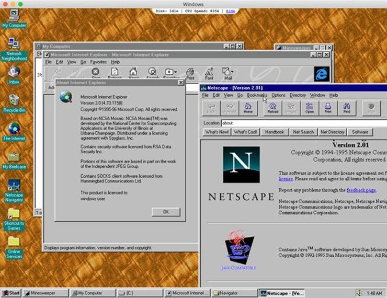Open View menu in Internet Explorer
Viewport: 387px width, 298px height.
[x=72, y=62]
